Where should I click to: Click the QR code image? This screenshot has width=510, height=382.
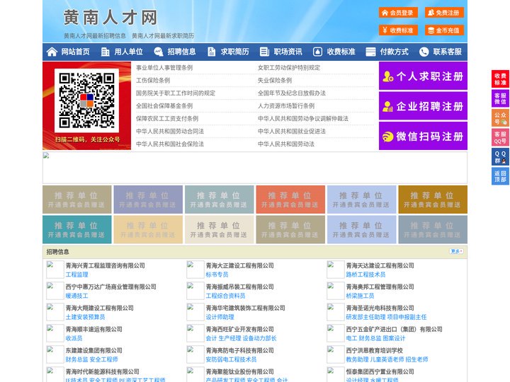[x=86, y=100]
